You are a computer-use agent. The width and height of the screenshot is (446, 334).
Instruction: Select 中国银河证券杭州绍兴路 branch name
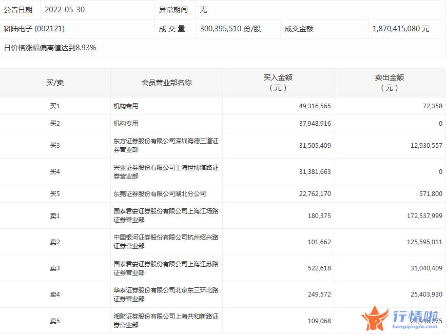(166, 242)
